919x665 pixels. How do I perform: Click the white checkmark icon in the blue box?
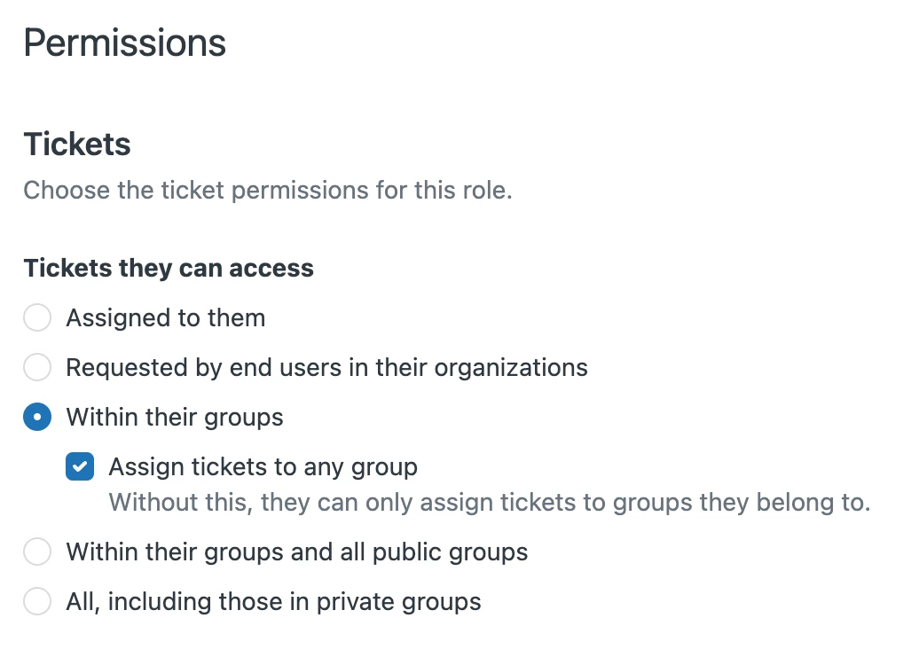coord(80,467)
